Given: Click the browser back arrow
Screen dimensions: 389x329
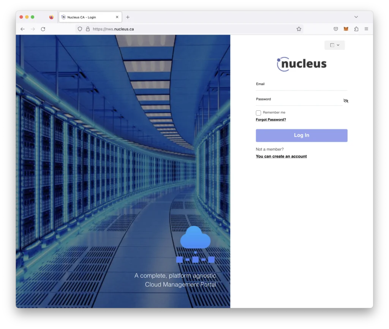Looking at the screenshot, I should tap(22, 29).
